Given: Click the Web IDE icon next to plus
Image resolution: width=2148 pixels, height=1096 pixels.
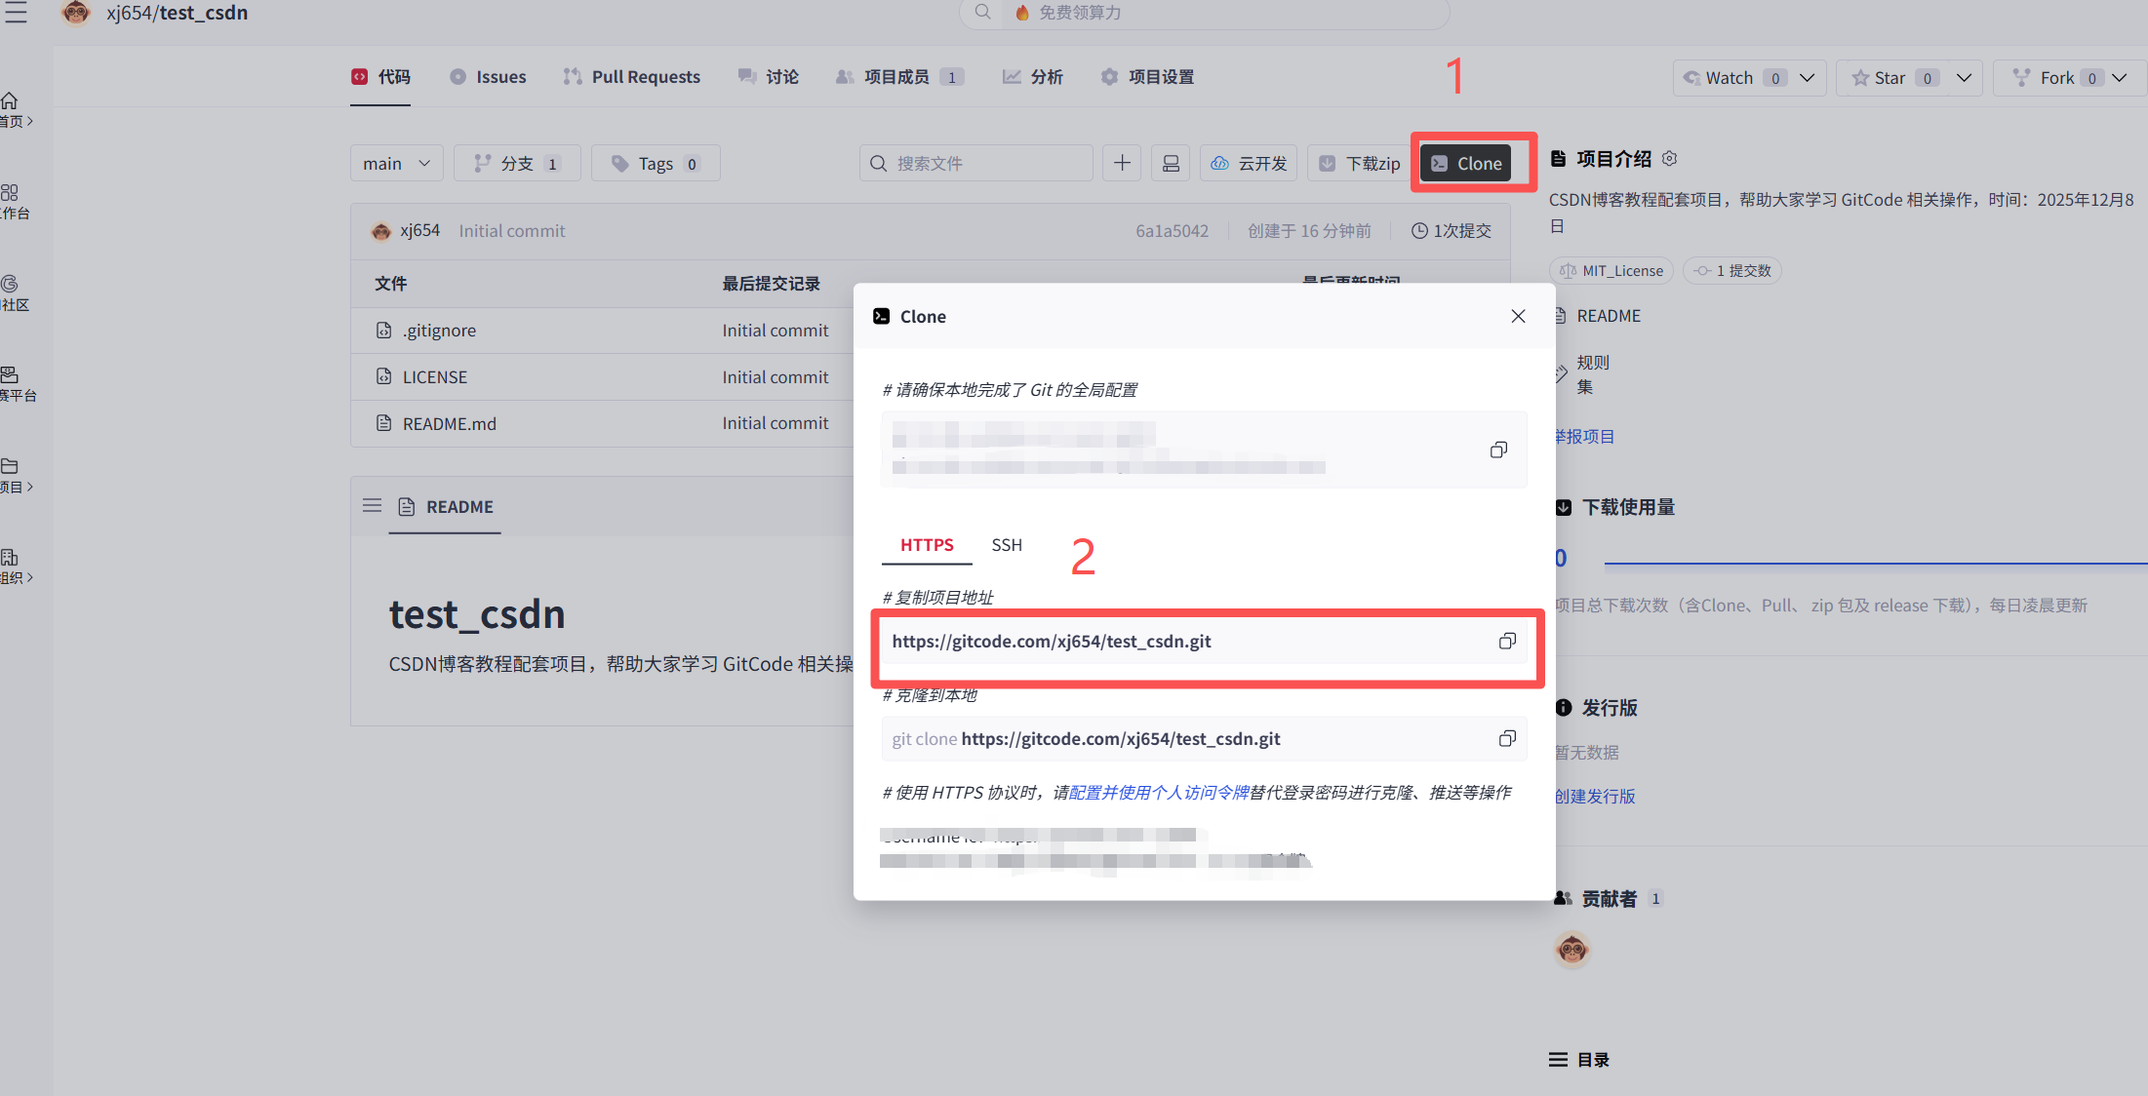Looking at the screenshot, I should (x=1171, y=163).
